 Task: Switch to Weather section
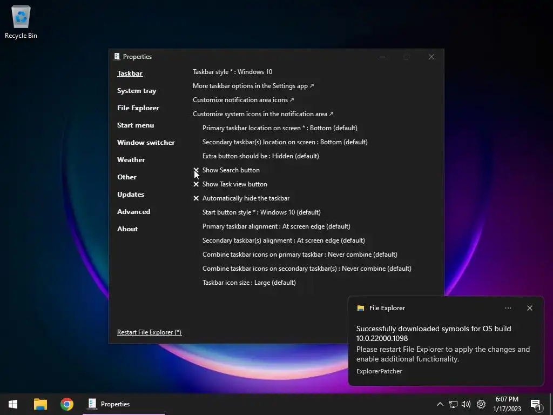131,160
